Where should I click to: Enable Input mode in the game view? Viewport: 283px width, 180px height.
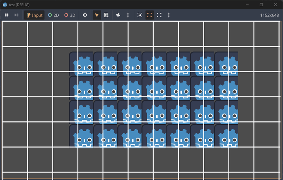click(34, 15)
